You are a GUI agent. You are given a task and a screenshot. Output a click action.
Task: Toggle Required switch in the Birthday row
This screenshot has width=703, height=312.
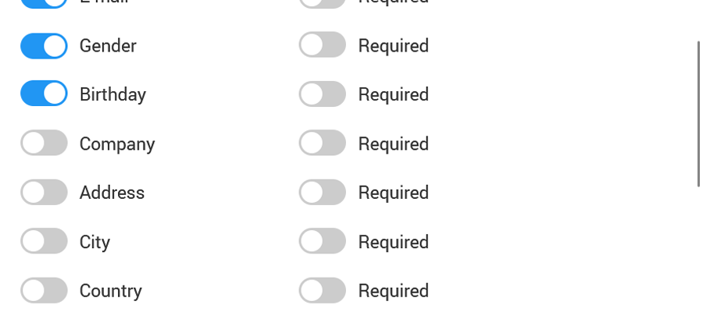[323, 94]
